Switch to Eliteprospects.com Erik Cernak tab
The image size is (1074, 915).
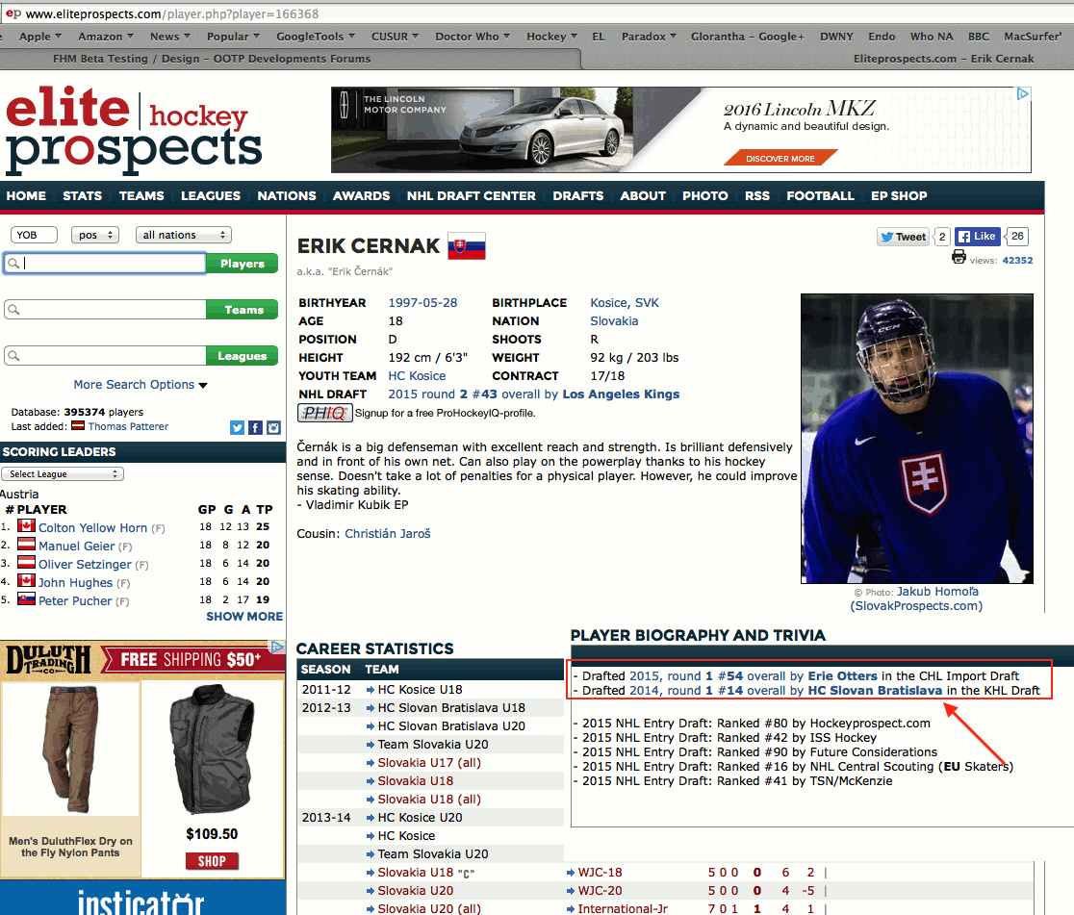[944, 59]
